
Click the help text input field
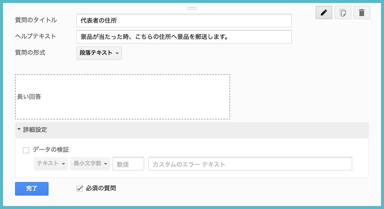[184, 37]
